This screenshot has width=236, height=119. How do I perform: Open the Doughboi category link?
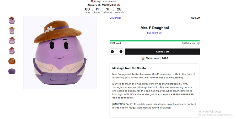pyautogui.click(x=115, y=18)
